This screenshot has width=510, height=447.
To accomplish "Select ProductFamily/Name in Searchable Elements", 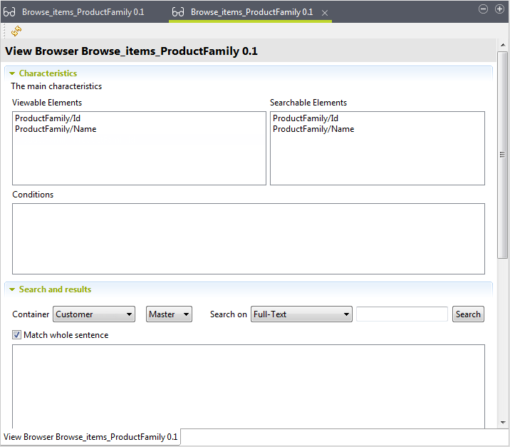I will tap(313, 129).
